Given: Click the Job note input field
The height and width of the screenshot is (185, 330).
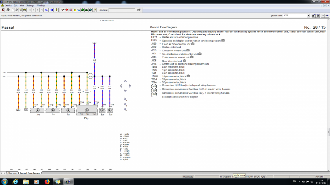Looking at the screenshot, I should pos(122,10).
